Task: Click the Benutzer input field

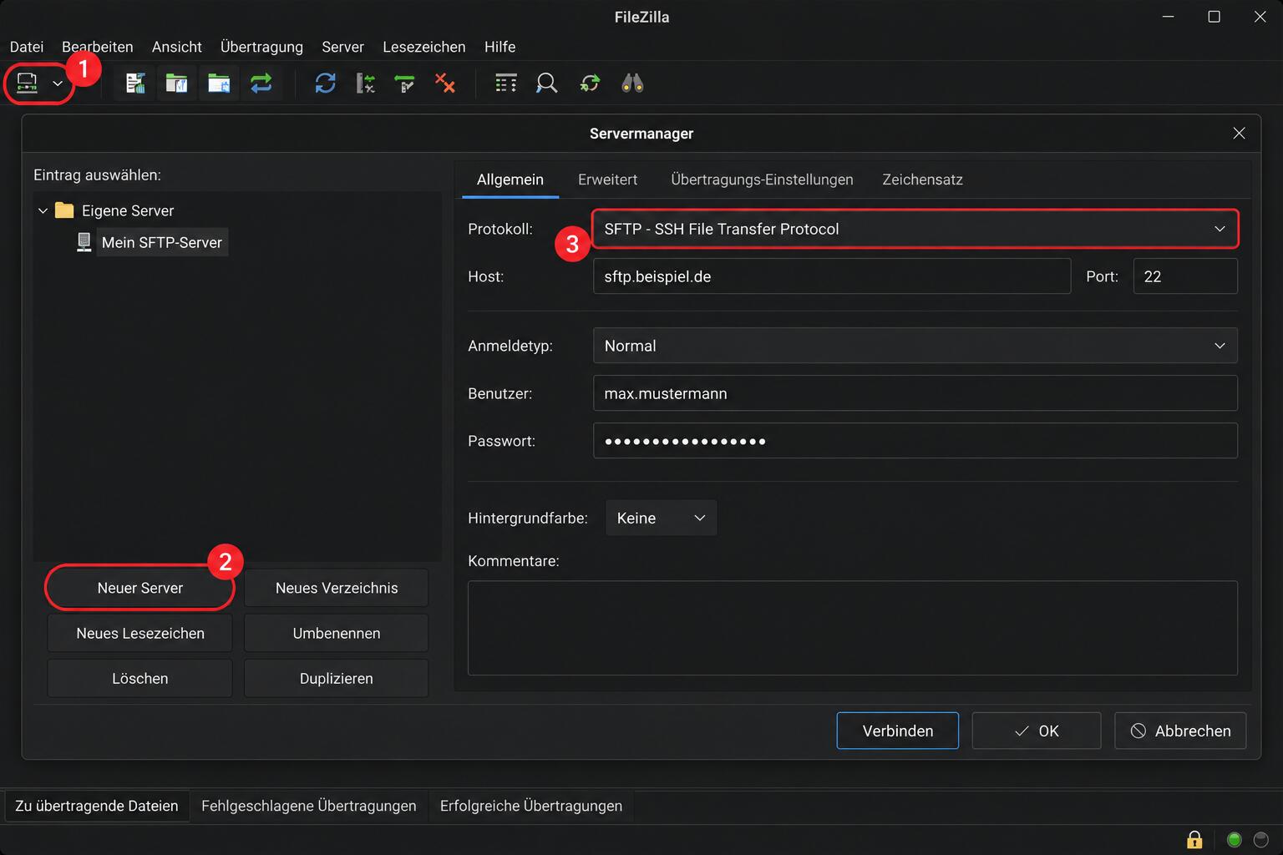Action: (x=915, y=393)
